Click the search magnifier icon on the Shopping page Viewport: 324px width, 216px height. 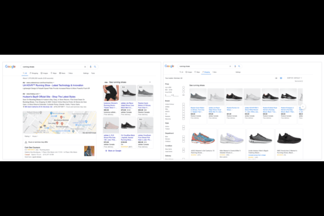pyautogui.click(x=239, y=66)
